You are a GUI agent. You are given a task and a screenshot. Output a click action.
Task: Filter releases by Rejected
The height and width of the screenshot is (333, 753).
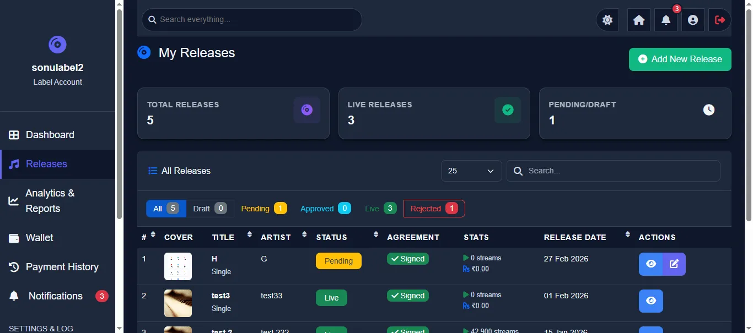coord(434,209)
